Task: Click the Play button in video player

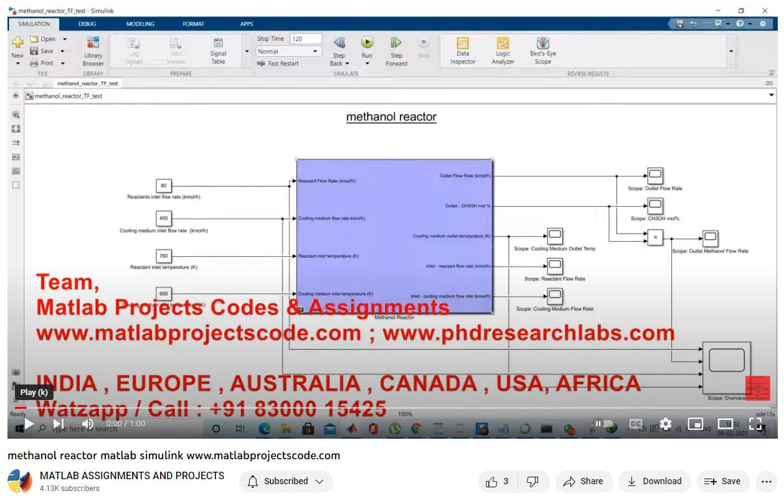Action: point(29,424)
